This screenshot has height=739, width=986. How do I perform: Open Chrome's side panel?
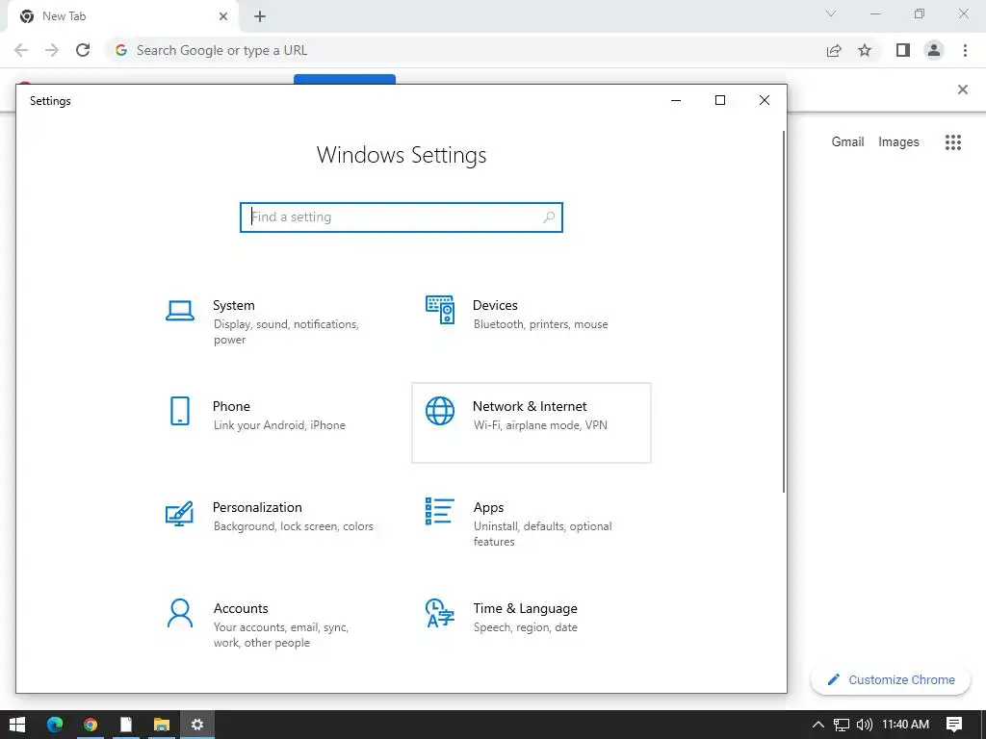point(903,50)
